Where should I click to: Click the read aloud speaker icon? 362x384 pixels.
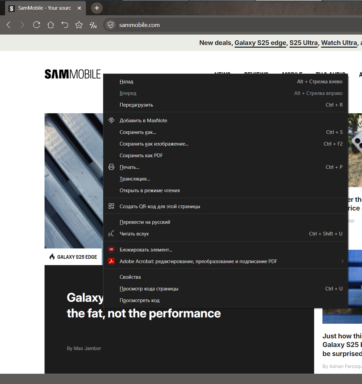tap(111, 234)
